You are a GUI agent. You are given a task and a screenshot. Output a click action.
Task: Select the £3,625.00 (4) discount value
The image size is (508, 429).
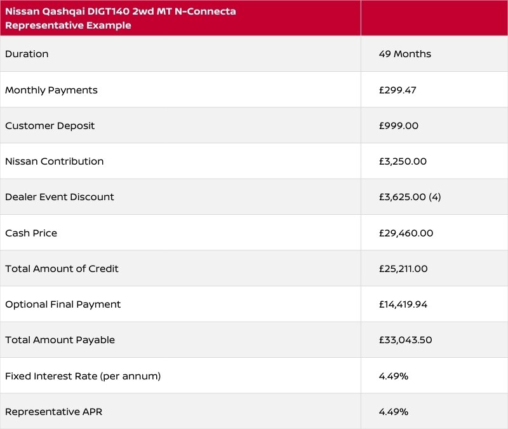pos(410,197)
